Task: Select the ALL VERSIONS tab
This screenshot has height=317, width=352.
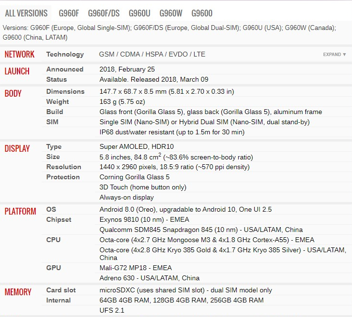Action: click(x=26, y=13)
